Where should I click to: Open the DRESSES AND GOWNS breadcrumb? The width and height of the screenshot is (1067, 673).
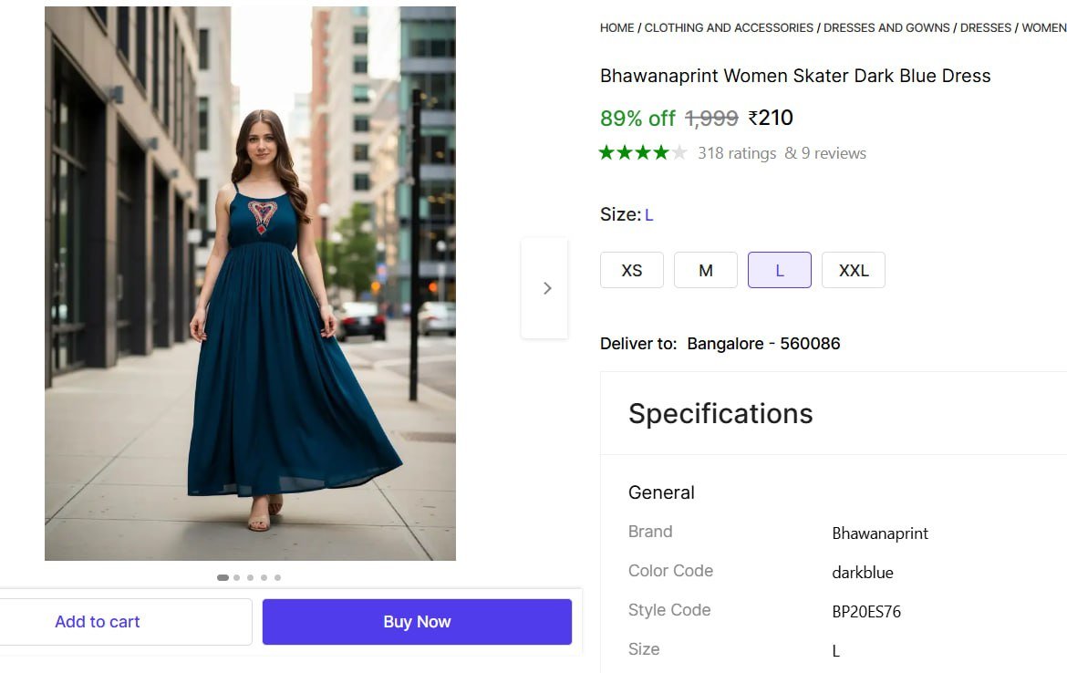tap(886, 27)
